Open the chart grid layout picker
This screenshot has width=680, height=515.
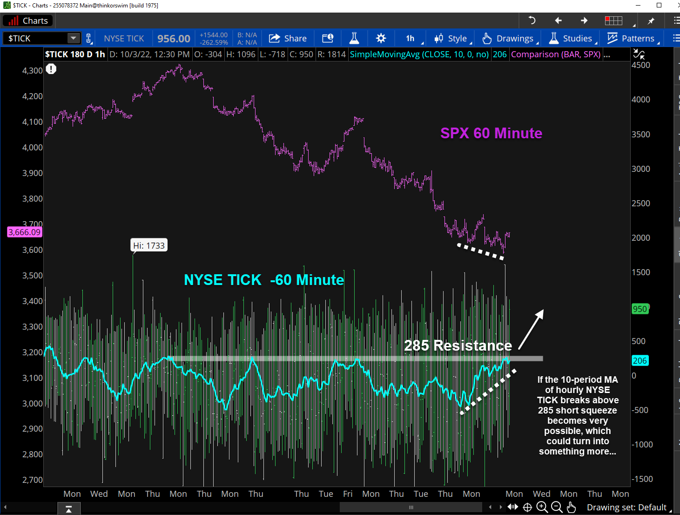[613, 20]
